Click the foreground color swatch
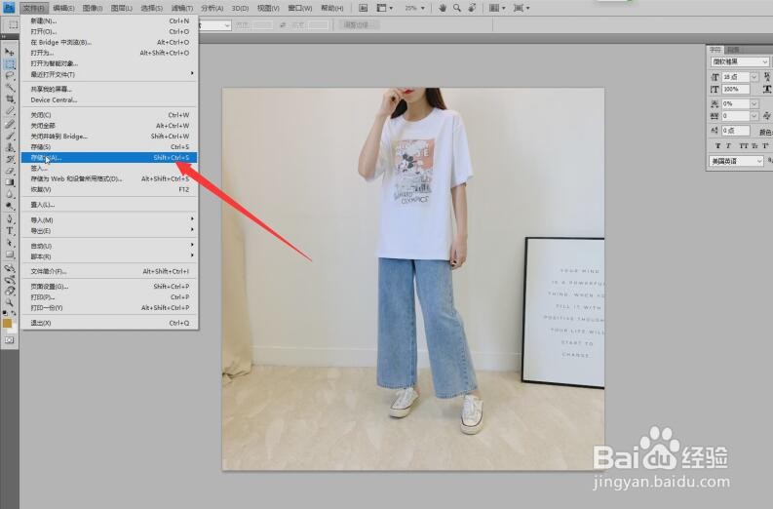 [x=7, y=323]
